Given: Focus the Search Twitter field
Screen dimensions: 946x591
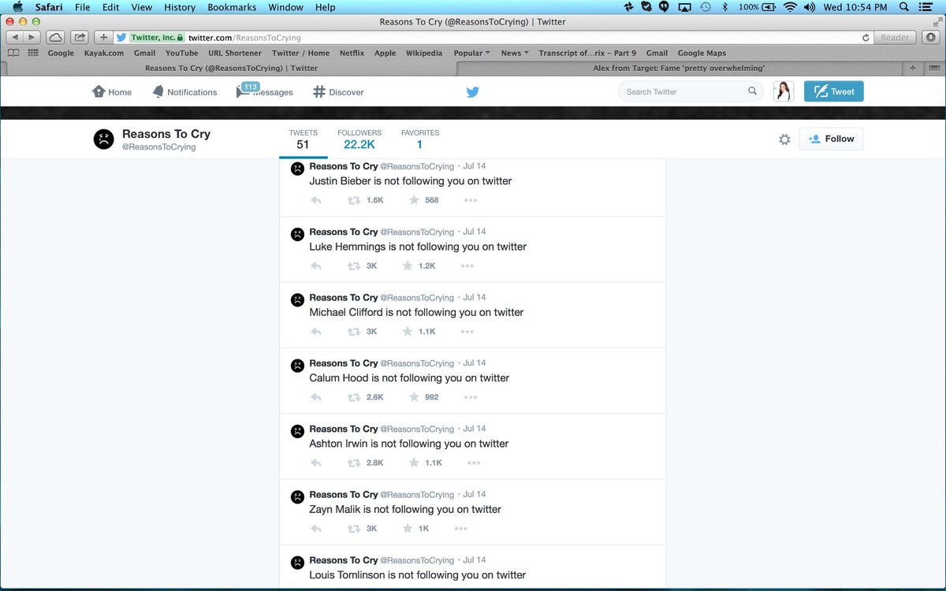Looking at the screenshot, I should click(691, 91).
